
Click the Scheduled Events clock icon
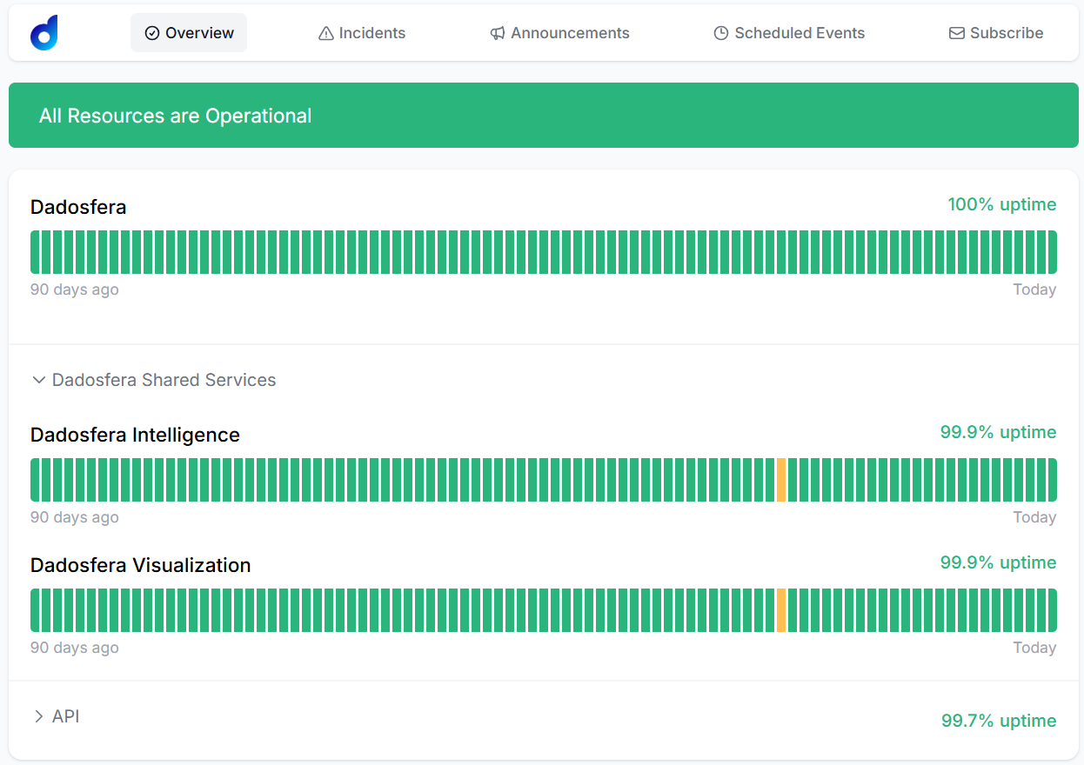(x=721, y=33)
